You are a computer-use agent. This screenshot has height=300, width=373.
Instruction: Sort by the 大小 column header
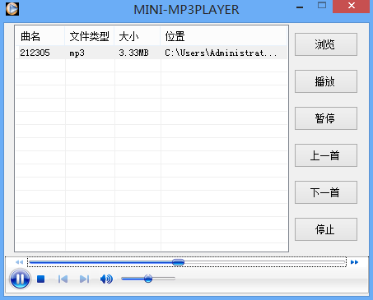pos(138,36)
